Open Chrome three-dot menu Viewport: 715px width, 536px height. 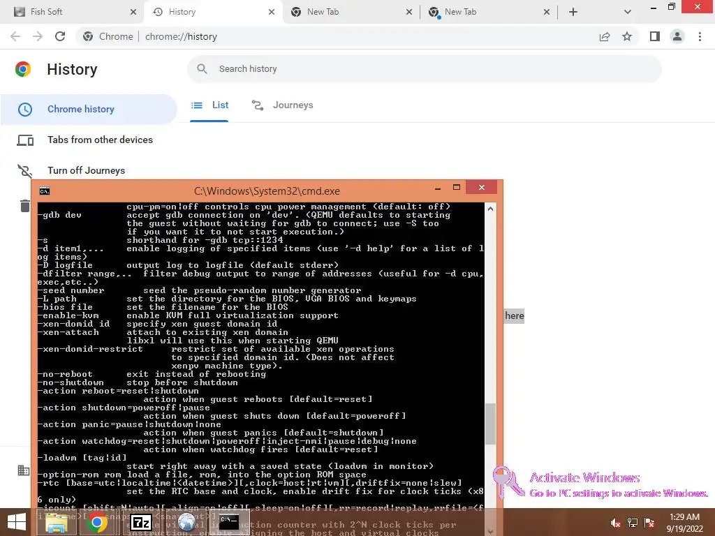tap(700, 36)
